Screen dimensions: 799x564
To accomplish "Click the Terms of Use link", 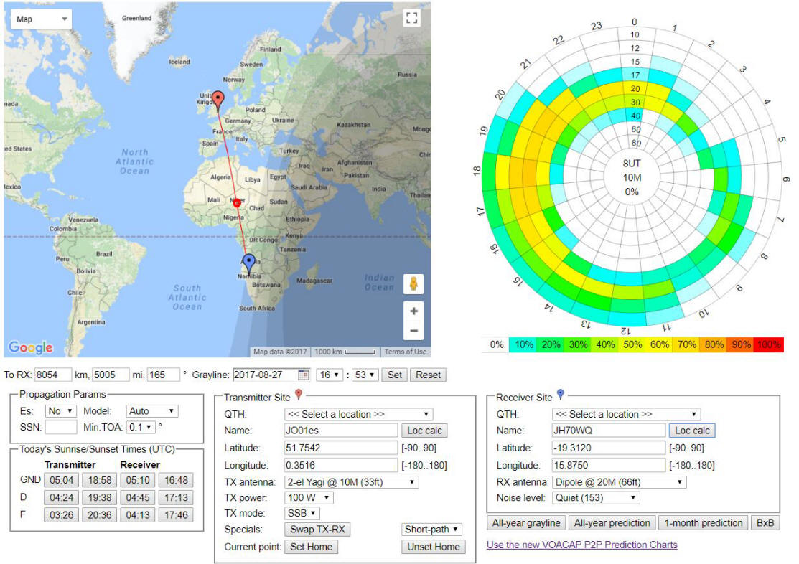I will coord(405,352).
